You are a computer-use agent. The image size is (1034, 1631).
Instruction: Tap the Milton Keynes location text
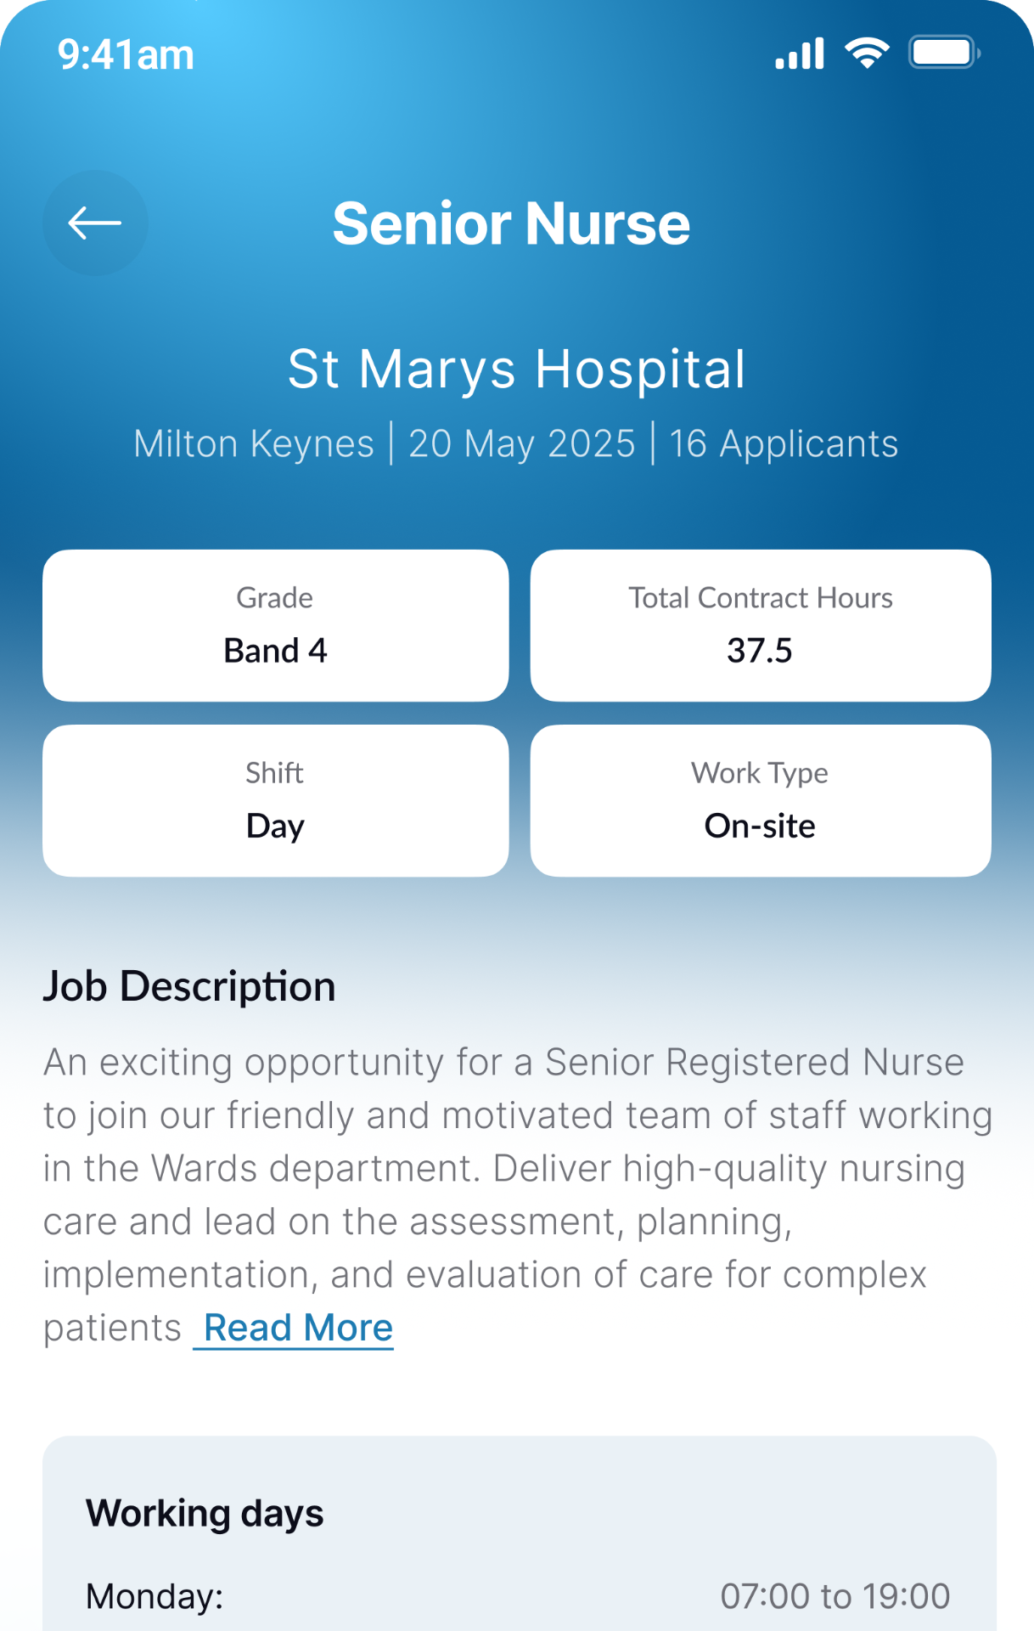254,444
